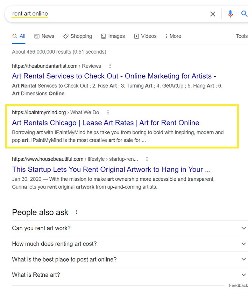The width and height of the screenshot is (248, 298).
Task: Click the magnifying glass search icon
Action: (244, 14)
